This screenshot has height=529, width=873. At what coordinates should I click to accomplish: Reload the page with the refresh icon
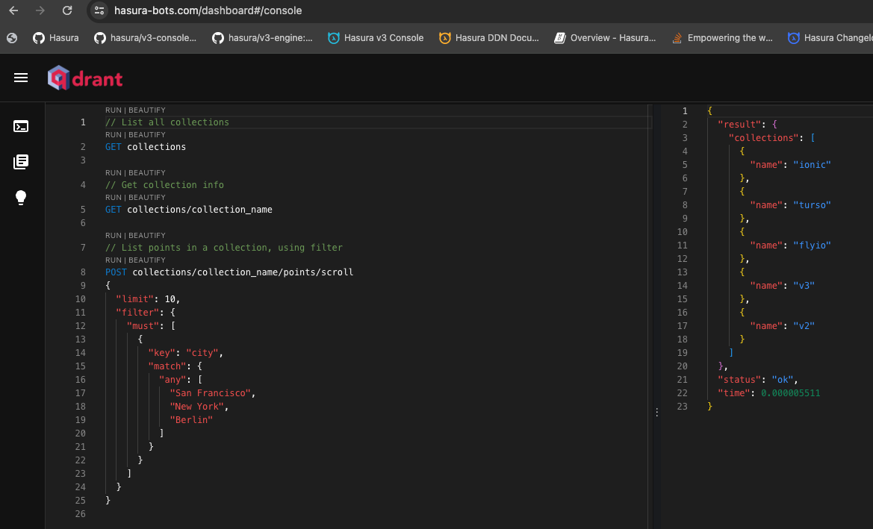tap(67, 10)
